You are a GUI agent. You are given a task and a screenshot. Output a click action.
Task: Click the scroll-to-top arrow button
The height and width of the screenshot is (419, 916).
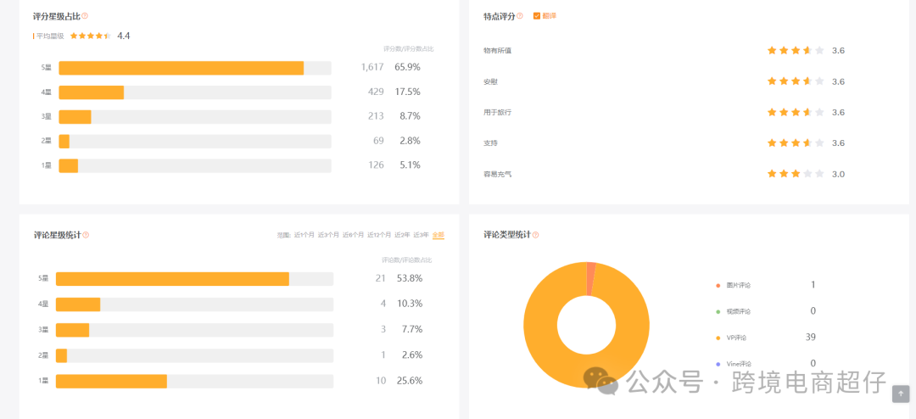901,394
